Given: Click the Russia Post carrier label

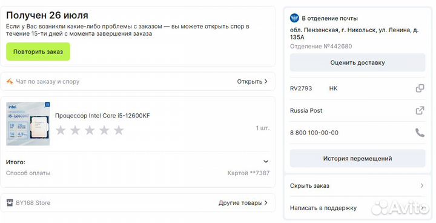Looking at the screenshot, I should (x=306, y=110).
